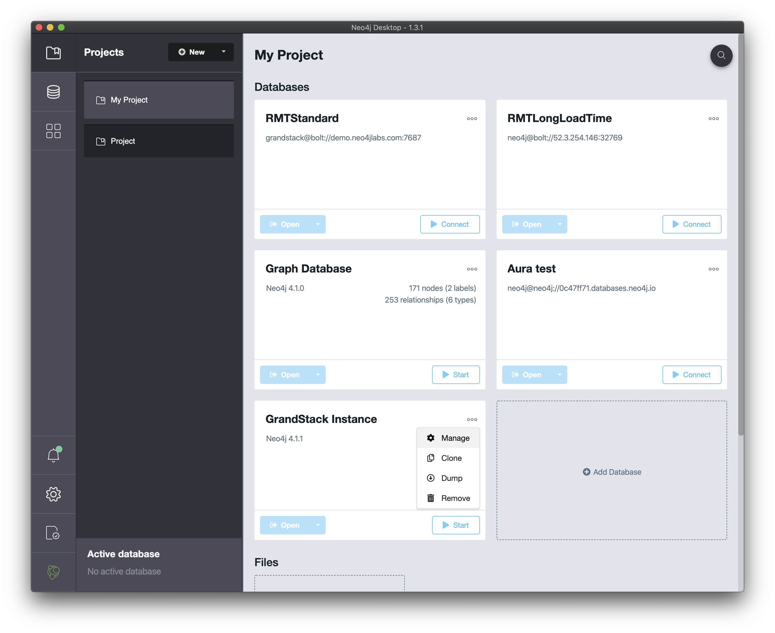The width and height of the screenshot is (775, 633).
Task: Select the My Project item in sidebar
Action: (158, 100)
